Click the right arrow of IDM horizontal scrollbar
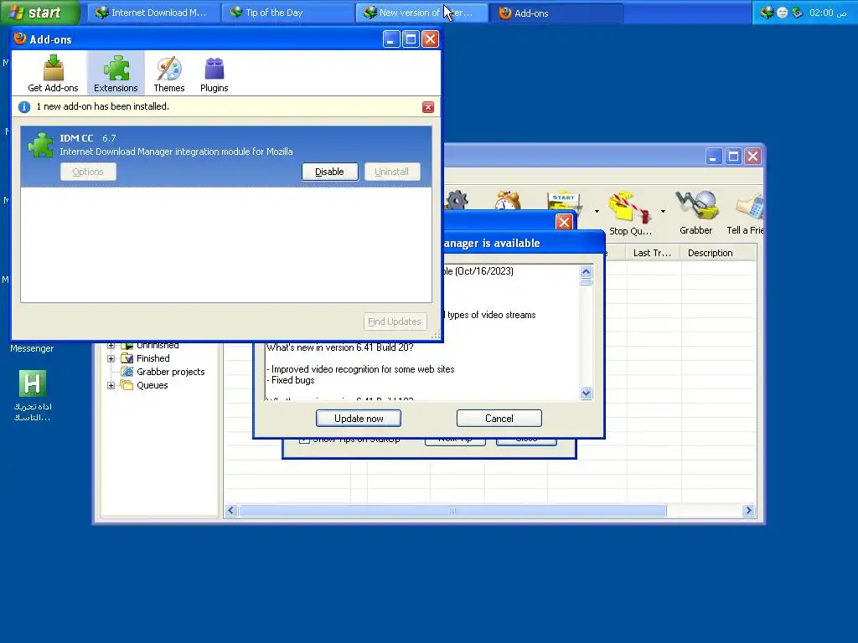 [x=748, y=511]
